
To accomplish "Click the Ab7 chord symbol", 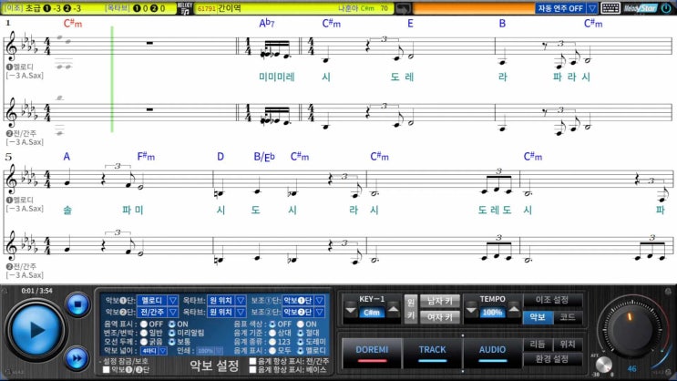I will point(266,24).
